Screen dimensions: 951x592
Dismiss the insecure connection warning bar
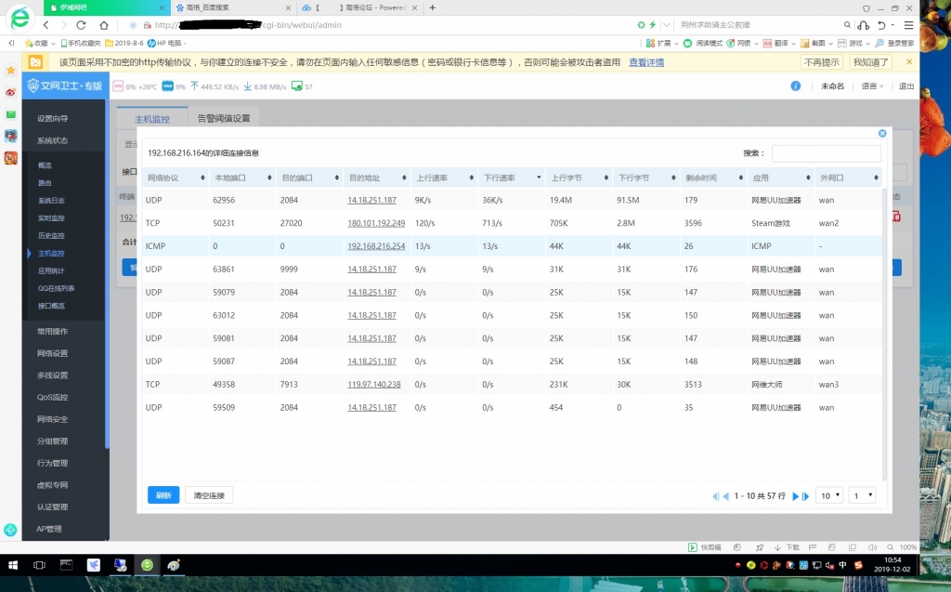909,62
